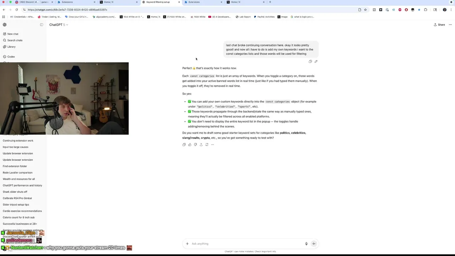Screen dimensions: 455x256
Task: Click the ChatGPT logo in sidebar
Action: click(x=5, y=25)
